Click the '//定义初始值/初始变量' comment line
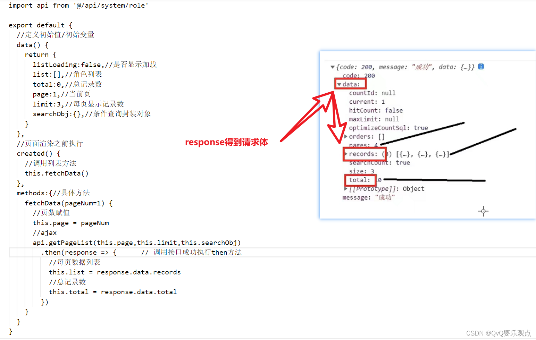The height and width of the screenshot is (340, 536). (56, 35)
